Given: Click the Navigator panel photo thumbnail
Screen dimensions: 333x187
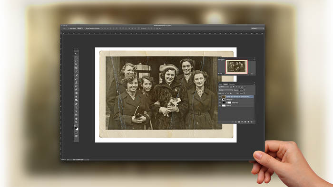Looking at the screenshot, I should (x=236, y=67).
